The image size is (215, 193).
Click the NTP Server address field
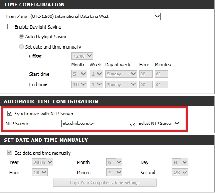94,124
